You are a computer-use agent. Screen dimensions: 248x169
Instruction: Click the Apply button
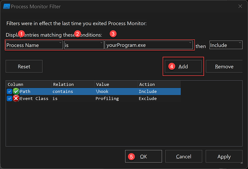click(x=224, y=156)
